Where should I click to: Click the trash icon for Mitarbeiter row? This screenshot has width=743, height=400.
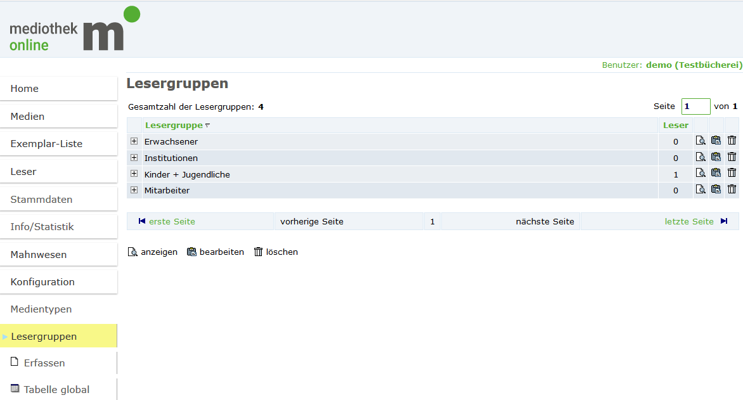click(x=732, y=190)
